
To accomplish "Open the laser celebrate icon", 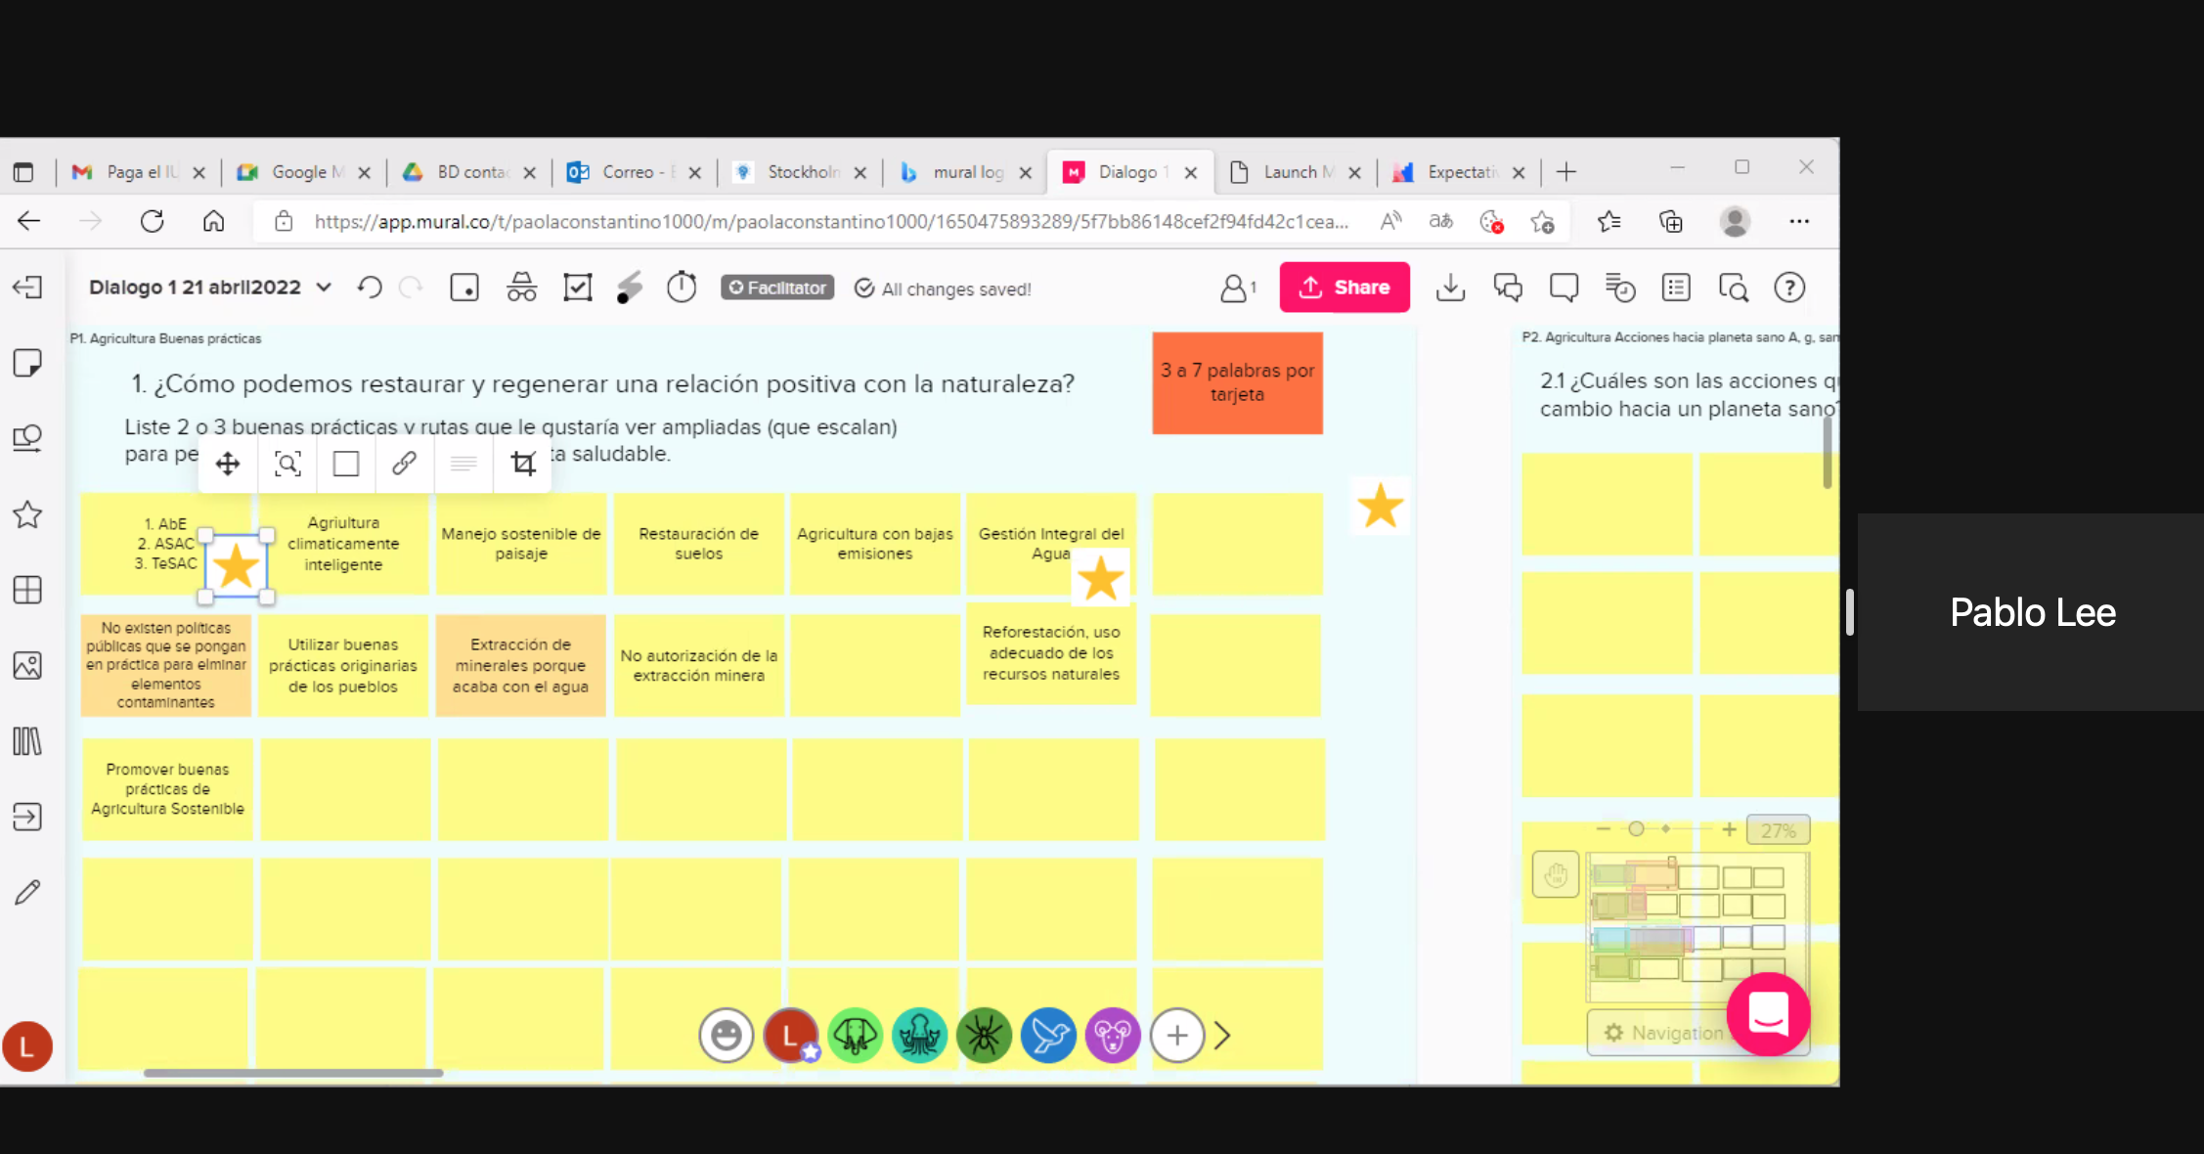I will point(629,288).
